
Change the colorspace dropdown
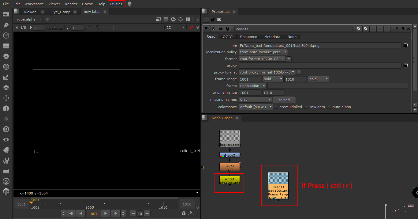[x=256, y=107]
